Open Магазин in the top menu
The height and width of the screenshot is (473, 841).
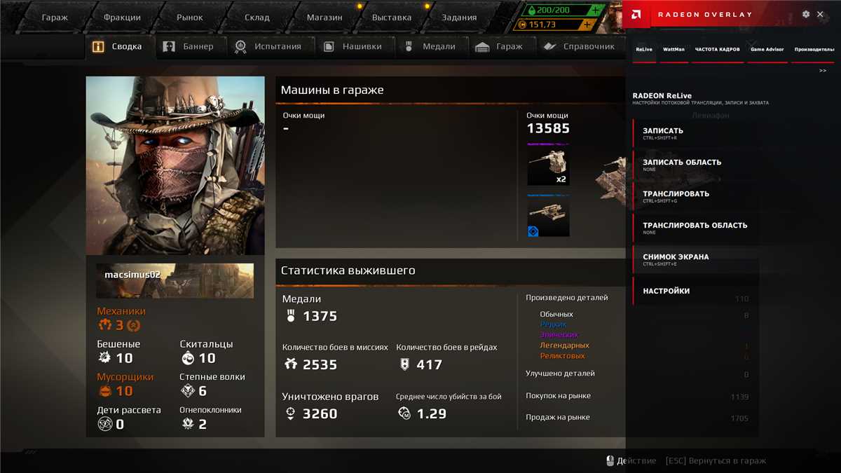(x=324, y=18)
